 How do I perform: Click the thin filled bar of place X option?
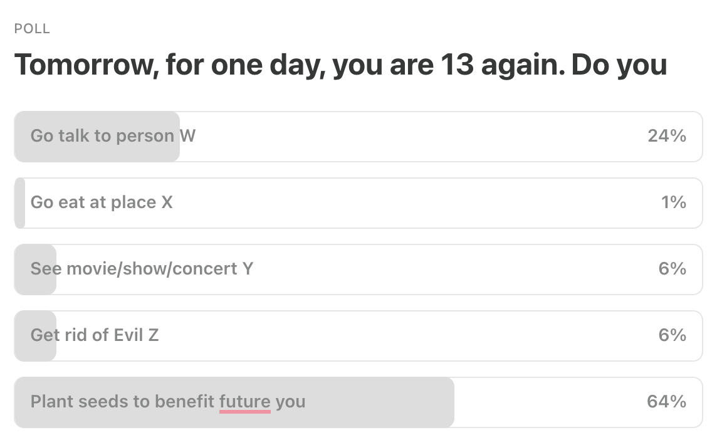point(19,202)
